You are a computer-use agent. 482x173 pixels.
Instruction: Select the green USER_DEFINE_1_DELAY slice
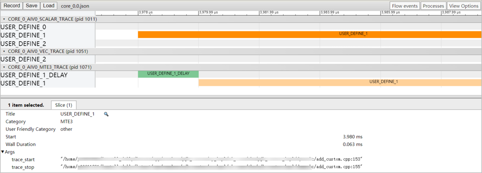click(x=168, y=74)
